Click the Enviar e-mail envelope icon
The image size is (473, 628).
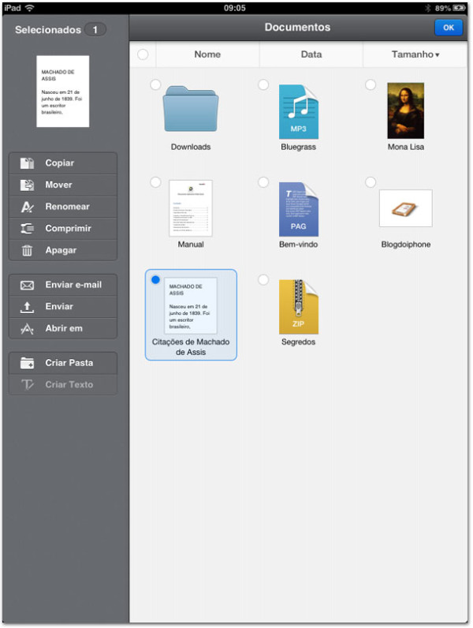(27, 285)
